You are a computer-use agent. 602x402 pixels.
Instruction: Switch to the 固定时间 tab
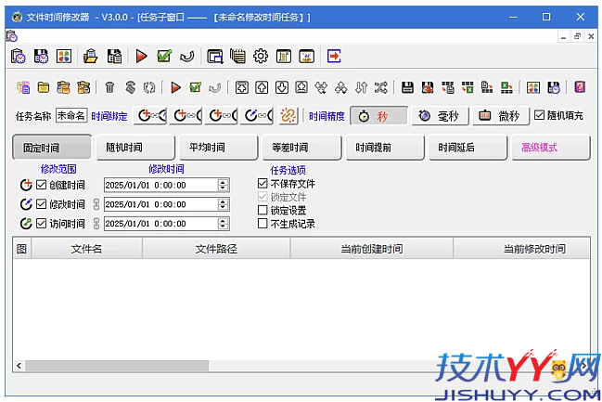click(52, 148)
